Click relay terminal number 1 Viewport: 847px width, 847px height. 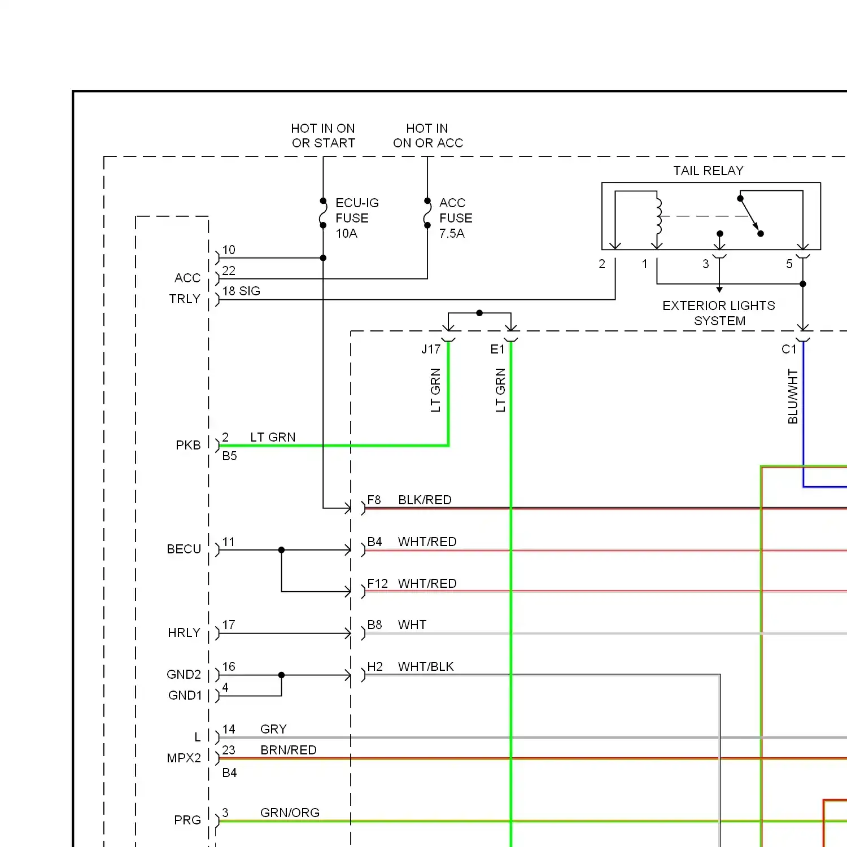coord(644,264)
